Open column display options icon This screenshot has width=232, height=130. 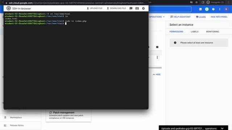[x=157, y=47]
